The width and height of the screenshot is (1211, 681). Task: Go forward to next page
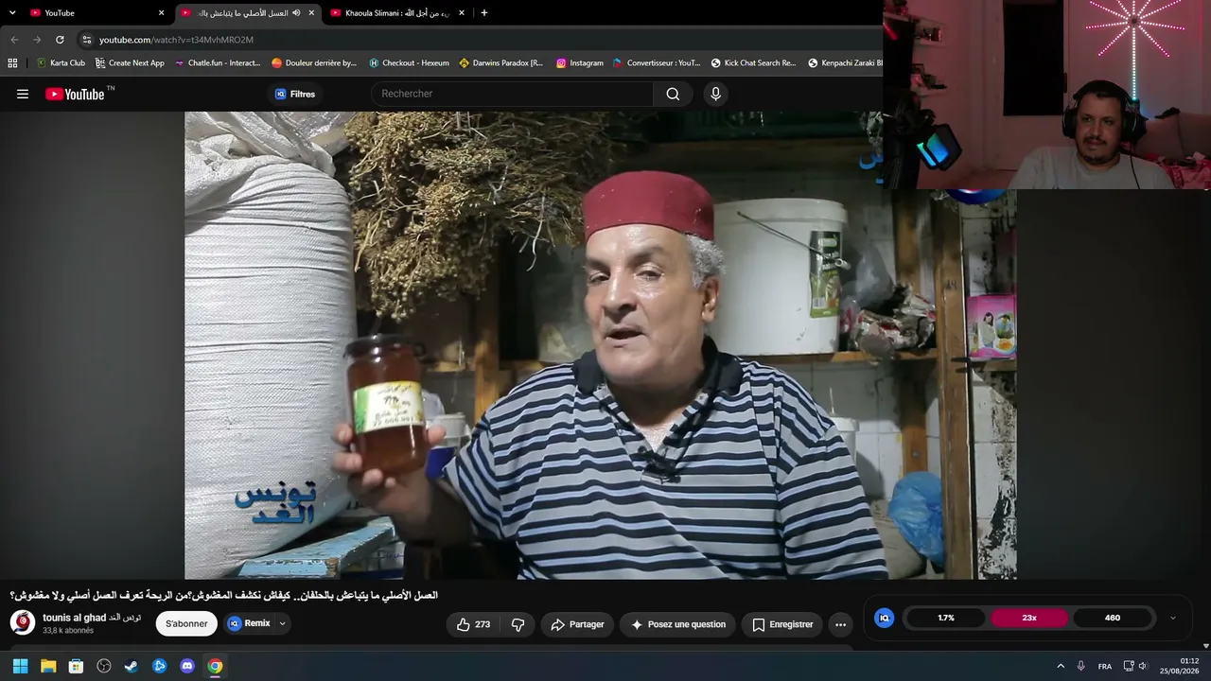37,40
